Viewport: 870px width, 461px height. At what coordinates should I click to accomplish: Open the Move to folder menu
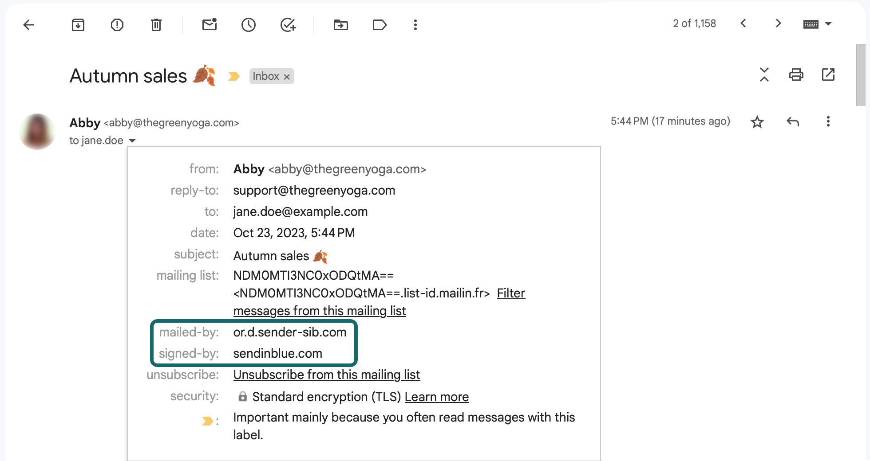coord(341,25)
